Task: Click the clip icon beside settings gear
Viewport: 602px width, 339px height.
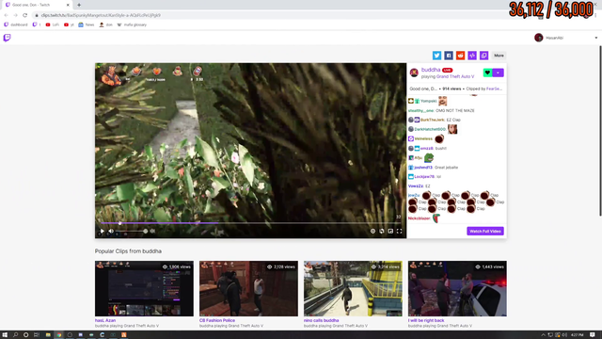Action: click(x=382, y=231)
